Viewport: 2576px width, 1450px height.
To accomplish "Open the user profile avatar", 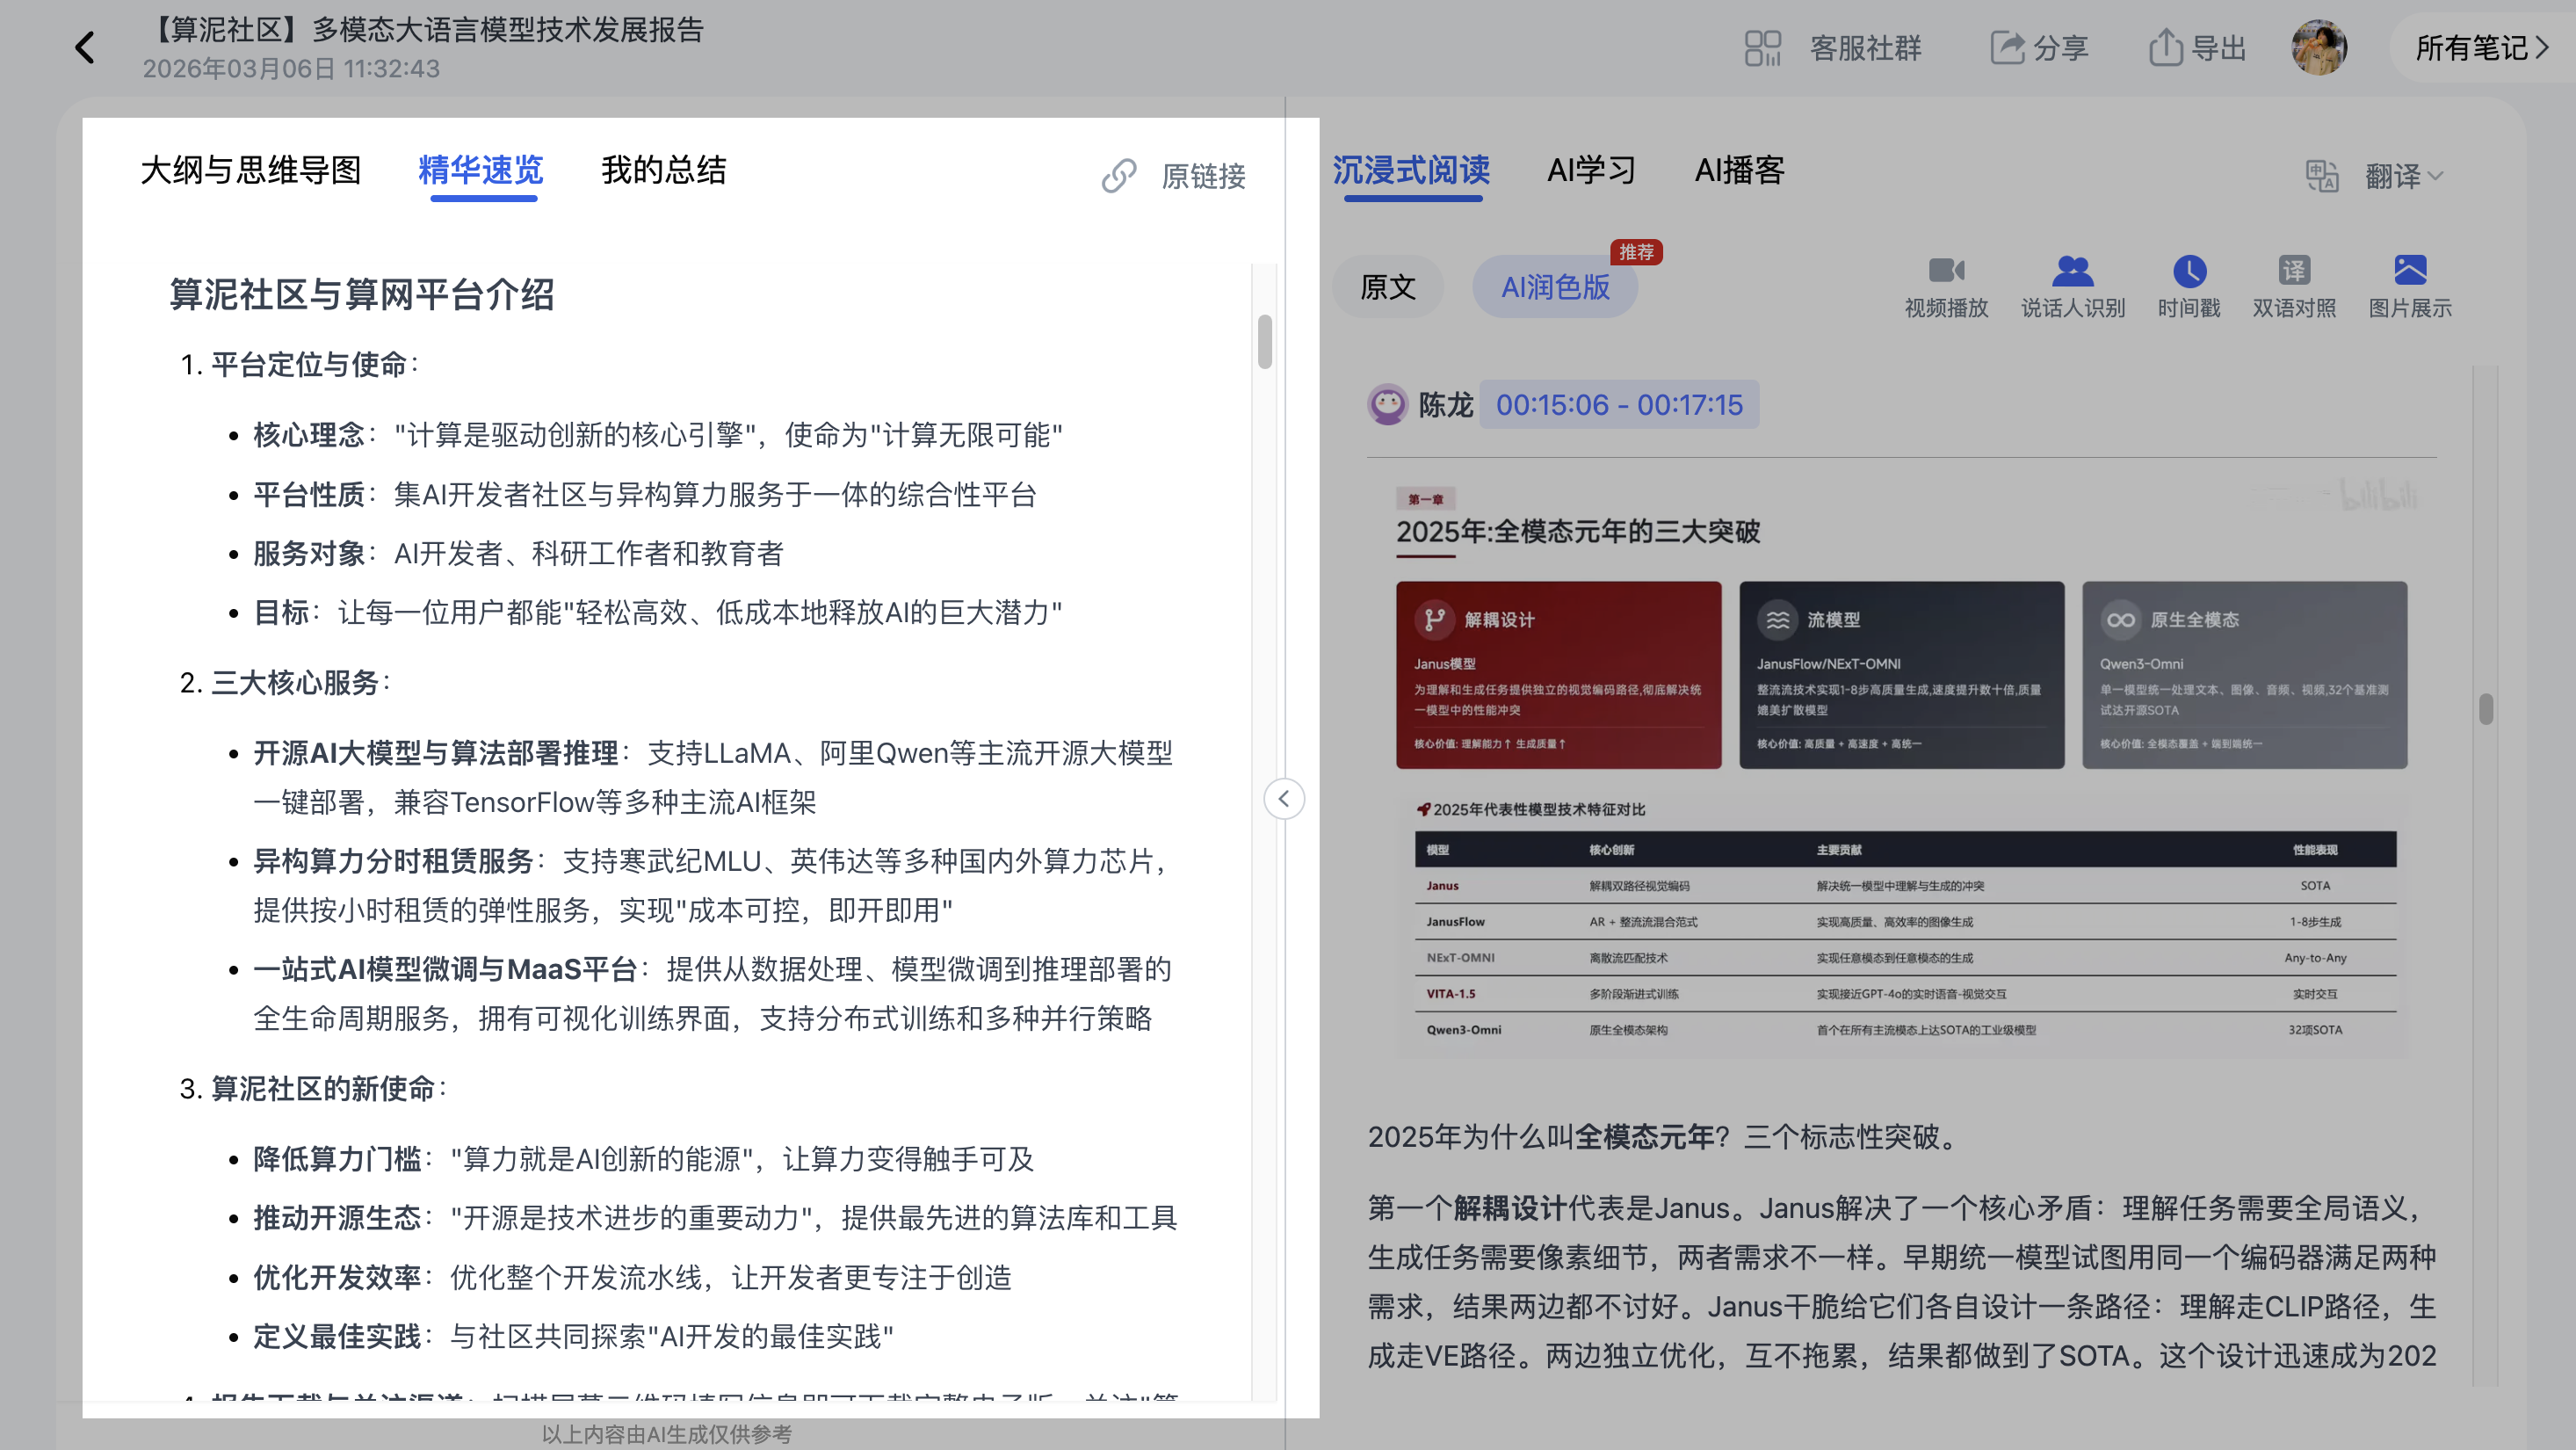I will point(2319,47).
